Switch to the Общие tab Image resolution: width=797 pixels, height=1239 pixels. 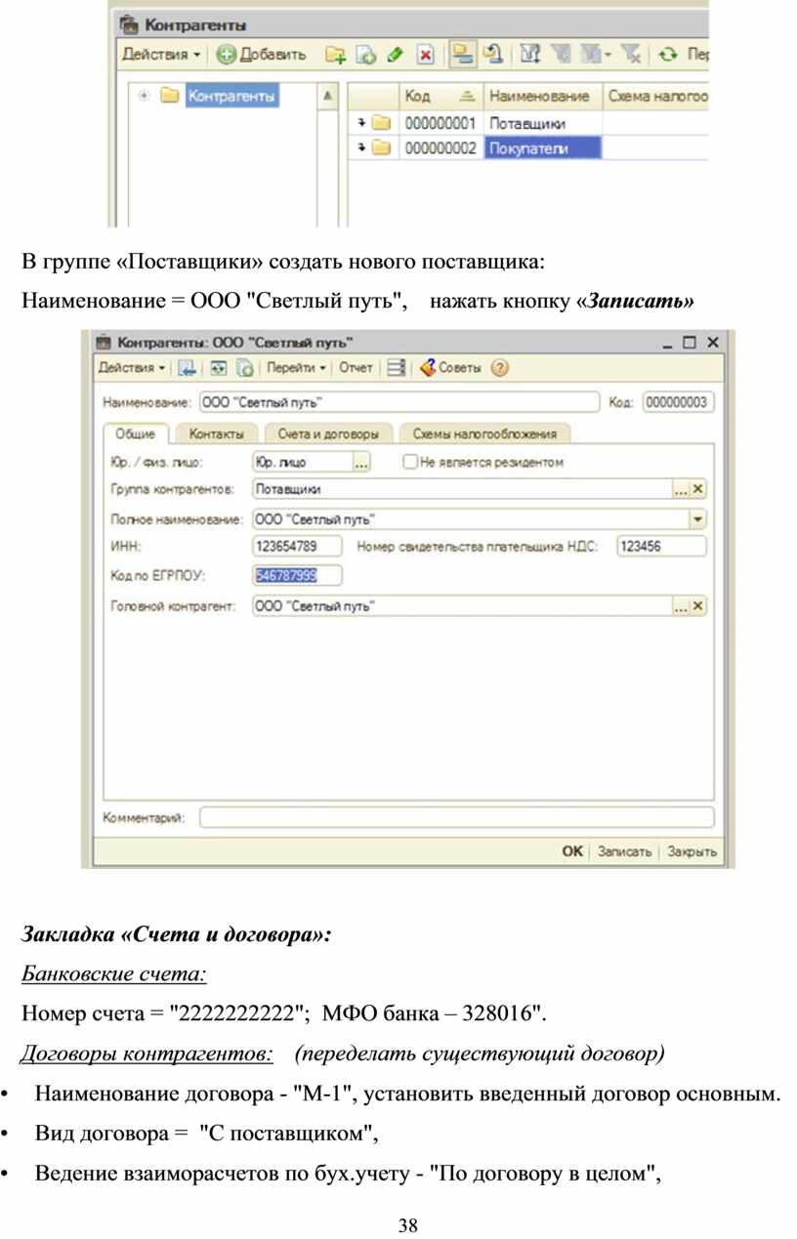136,434
